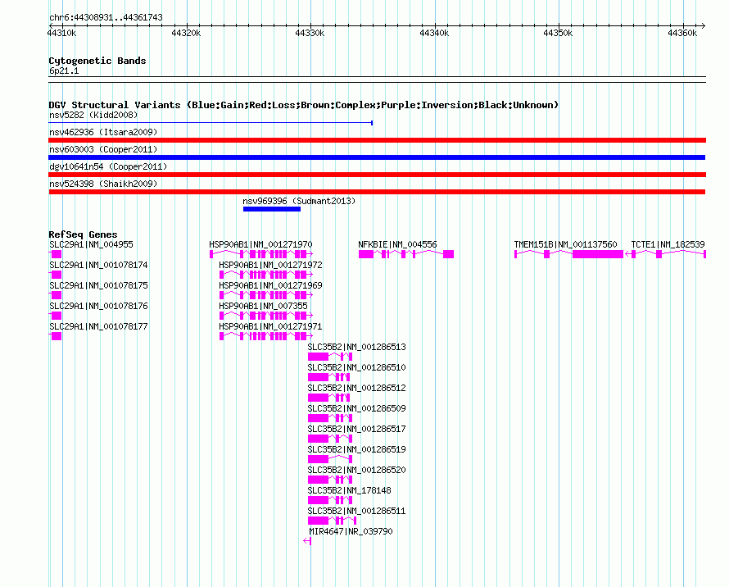Click the TCTE1|NM_182539 gene label

[x=668, y=244]
